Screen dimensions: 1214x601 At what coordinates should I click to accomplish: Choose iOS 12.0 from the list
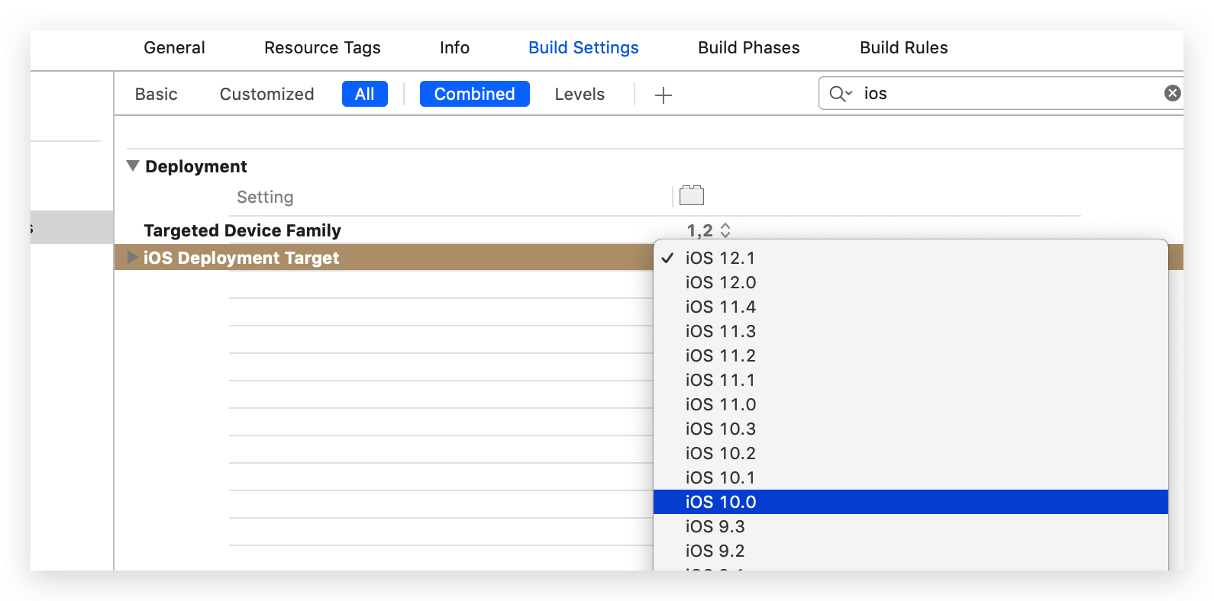911,282
